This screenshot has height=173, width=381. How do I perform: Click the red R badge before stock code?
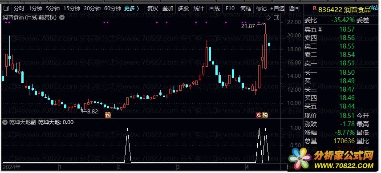point(314,10)
